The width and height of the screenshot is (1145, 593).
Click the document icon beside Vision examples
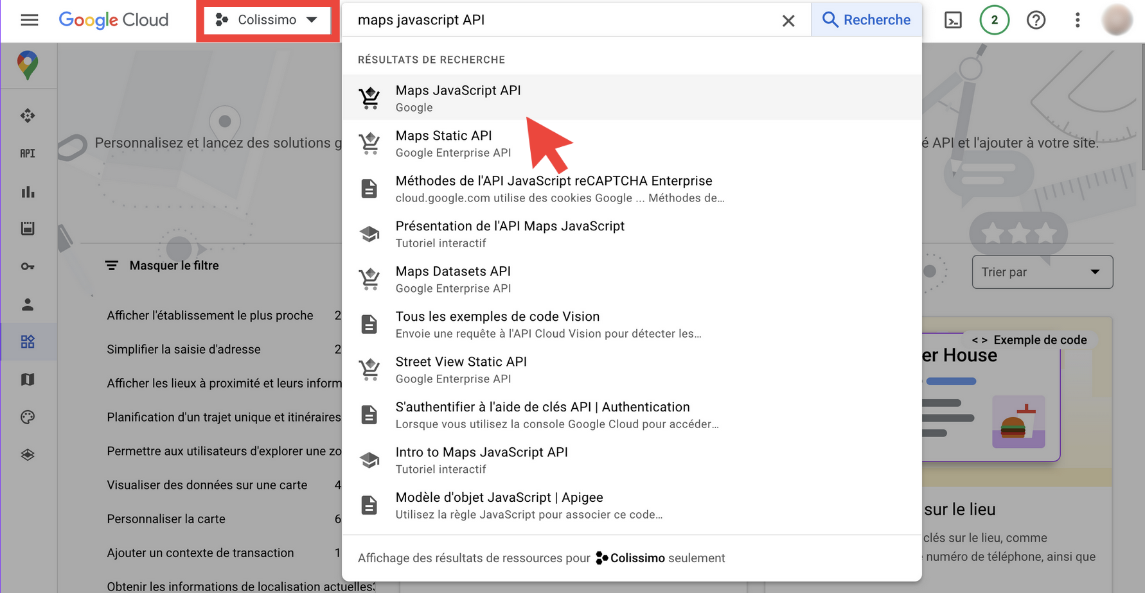coord(369,324)
